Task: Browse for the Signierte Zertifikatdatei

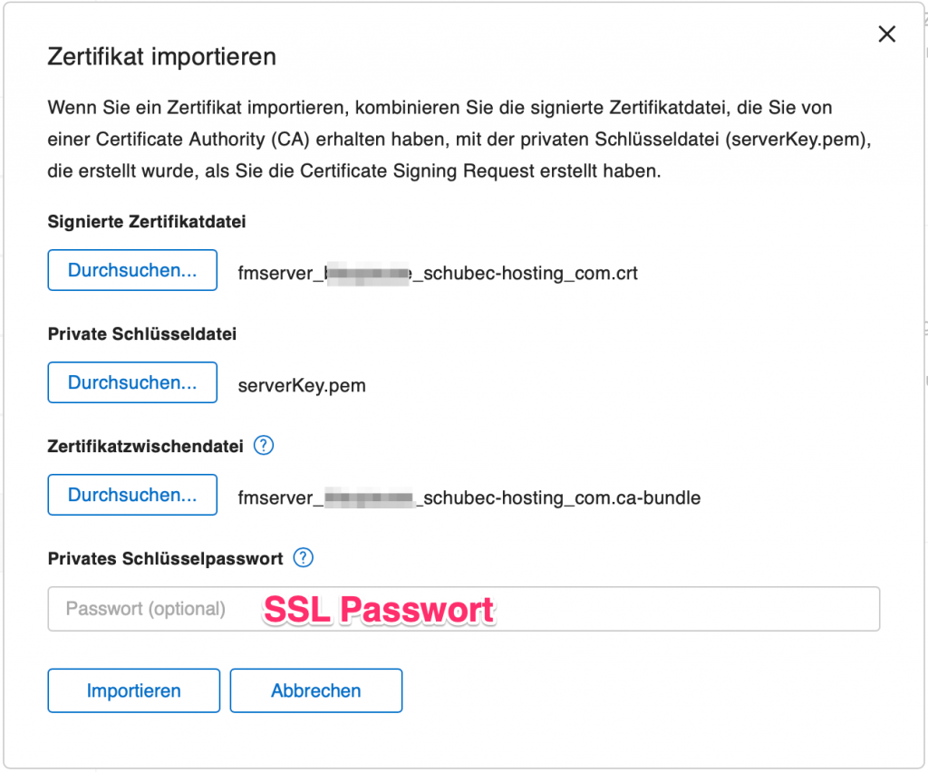Action: [x=132, y=270]
